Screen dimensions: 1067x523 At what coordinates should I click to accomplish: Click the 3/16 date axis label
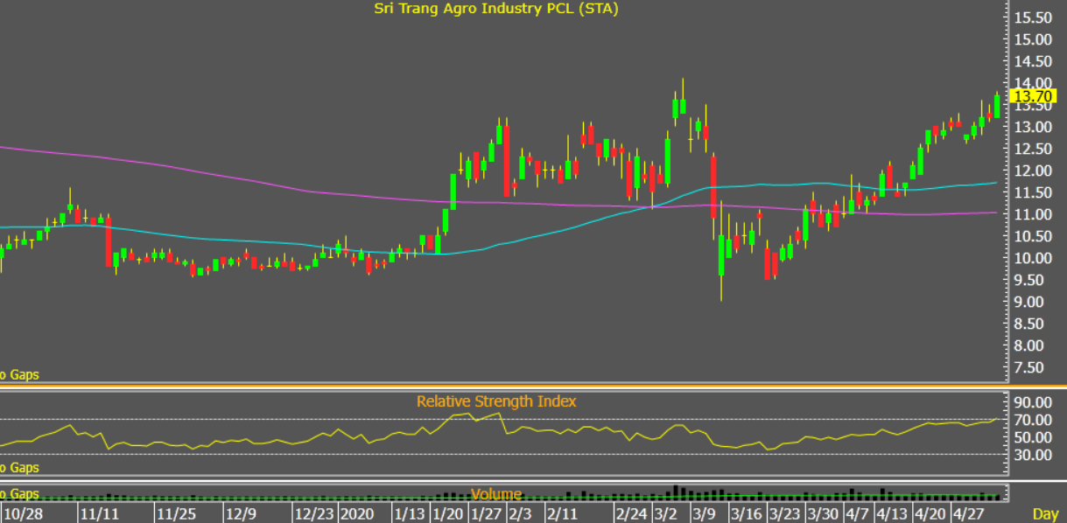click(748, 513)
